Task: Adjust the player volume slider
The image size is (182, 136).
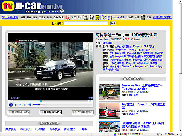Action: pyautogui.click(x=39, y=104)
